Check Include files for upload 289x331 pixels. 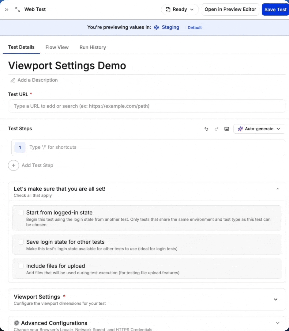[x=21, y=266]
